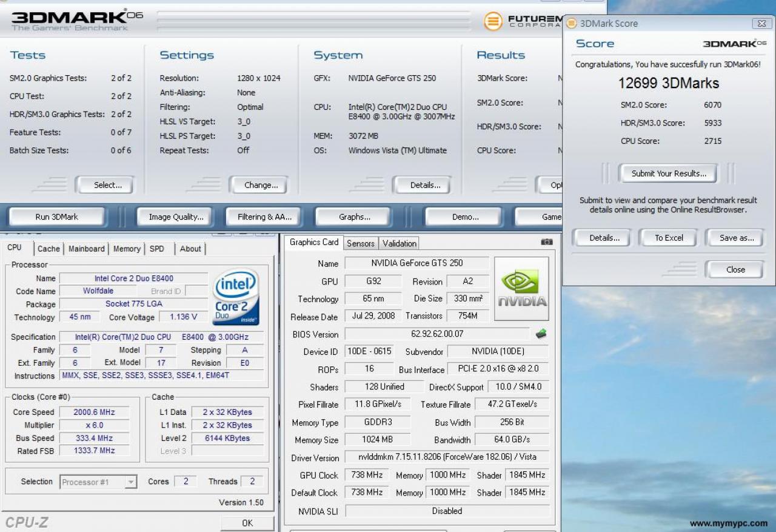Open Filtering & AA settings
The width and height of the screenshot is (776, 532).
264,217
